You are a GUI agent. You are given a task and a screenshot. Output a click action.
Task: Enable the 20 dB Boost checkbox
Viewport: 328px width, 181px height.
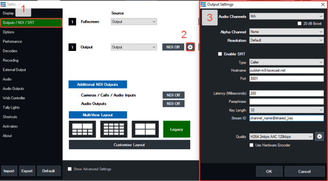[299, 23]
